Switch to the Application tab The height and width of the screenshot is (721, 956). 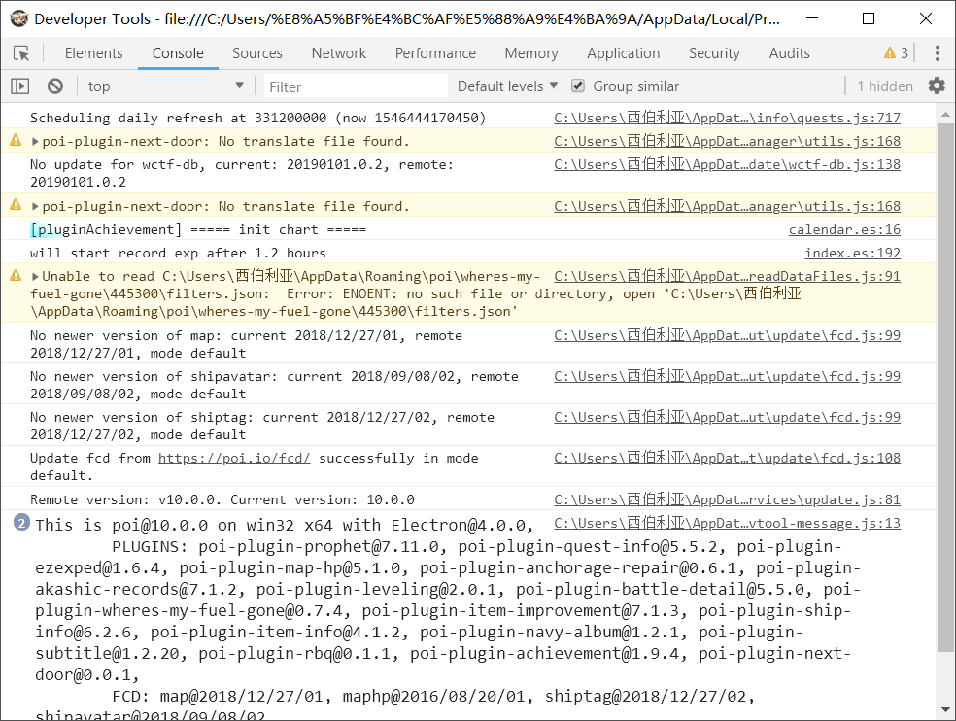point(623,53)
